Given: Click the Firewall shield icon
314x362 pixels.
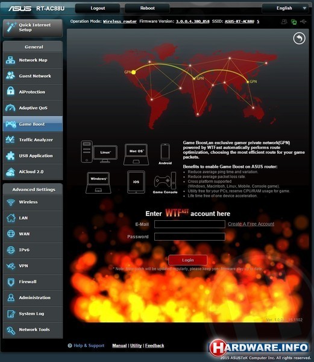Looking at the screenshot, I should (x=11, y=282).
